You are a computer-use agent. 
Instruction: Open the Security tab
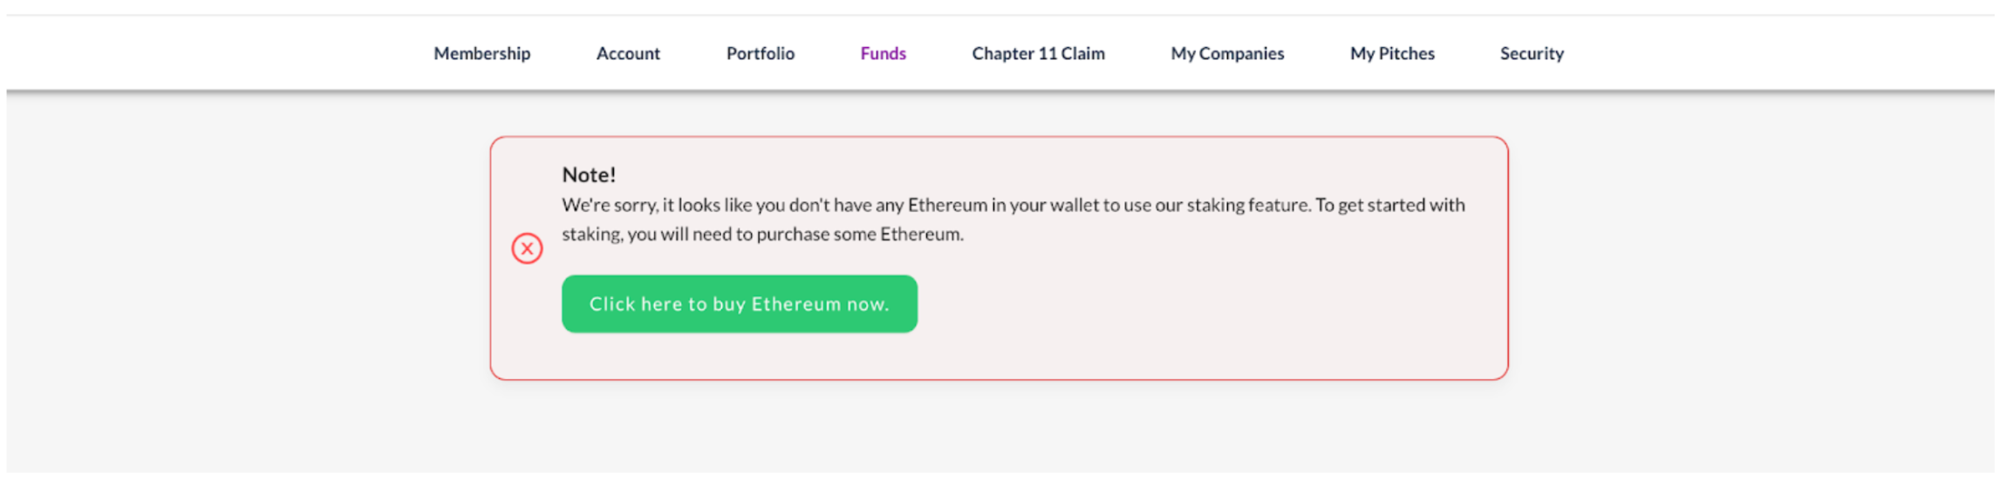tap(1532, 54)
